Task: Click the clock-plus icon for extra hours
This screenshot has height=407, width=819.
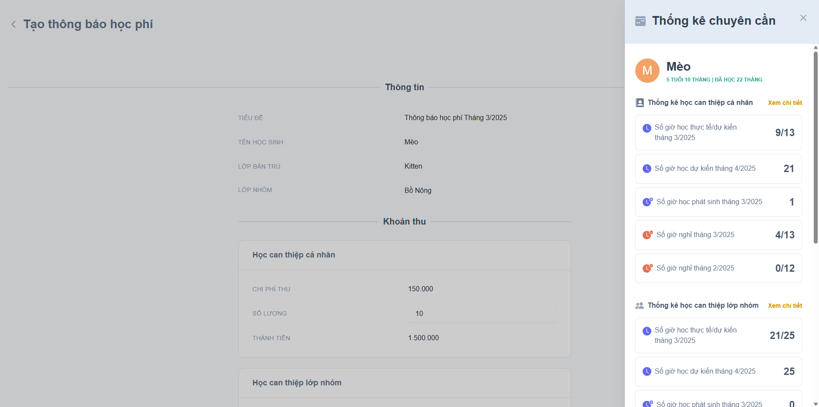Action: 647,202
